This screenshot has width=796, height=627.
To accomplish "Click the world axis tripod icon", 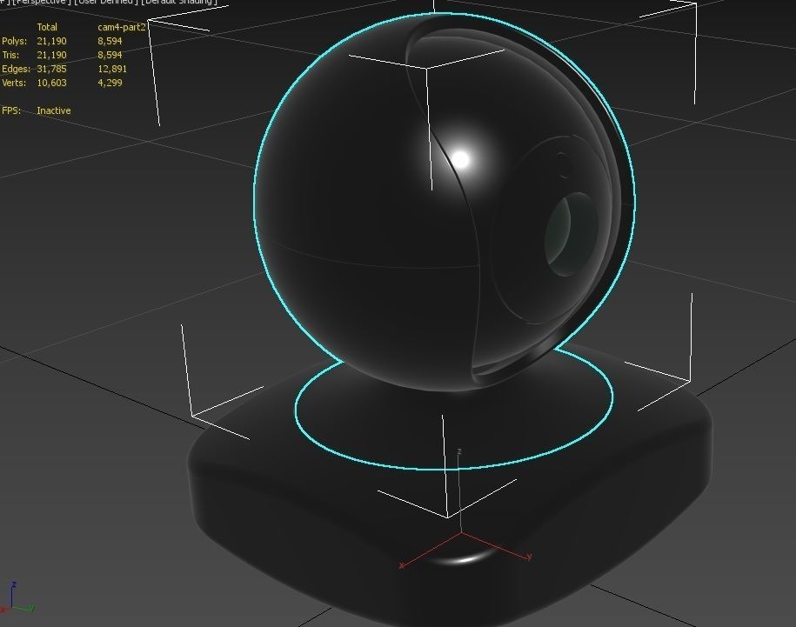I will click(x=17, y=597).
